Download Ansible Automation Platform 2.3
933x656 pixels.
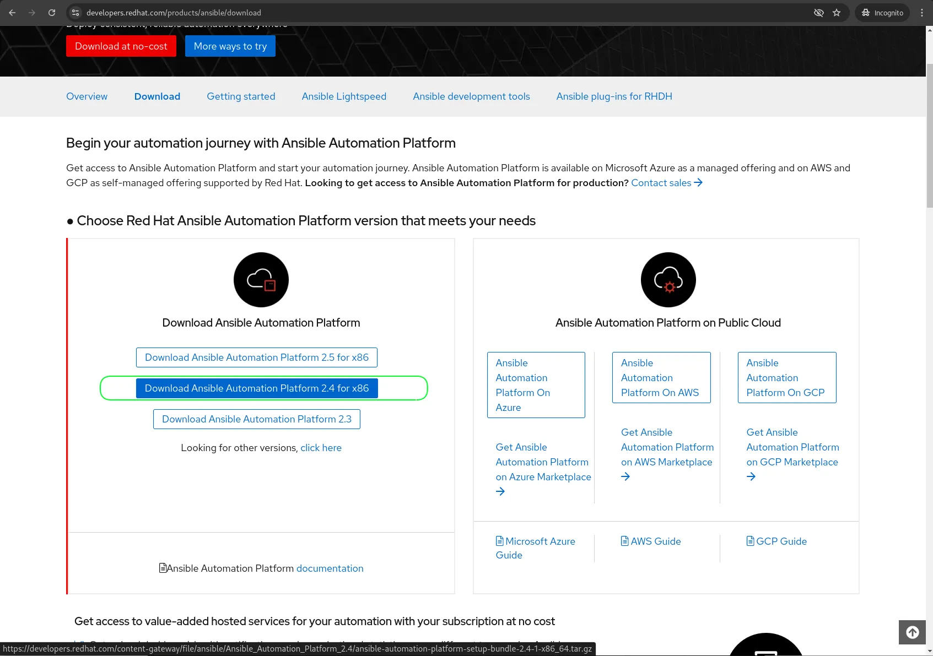(x=257, y=419)
